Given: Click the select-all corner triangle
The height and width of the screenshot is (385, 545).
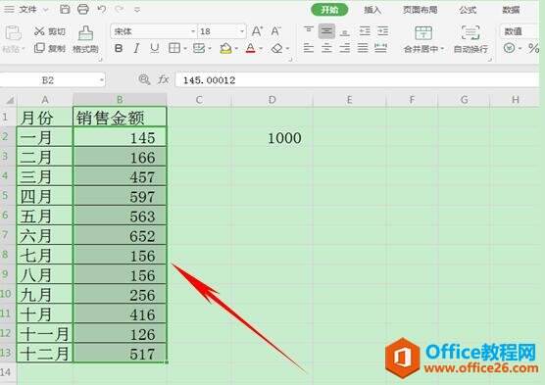Looking at the screenshot, I should click(x=10, y=100).
